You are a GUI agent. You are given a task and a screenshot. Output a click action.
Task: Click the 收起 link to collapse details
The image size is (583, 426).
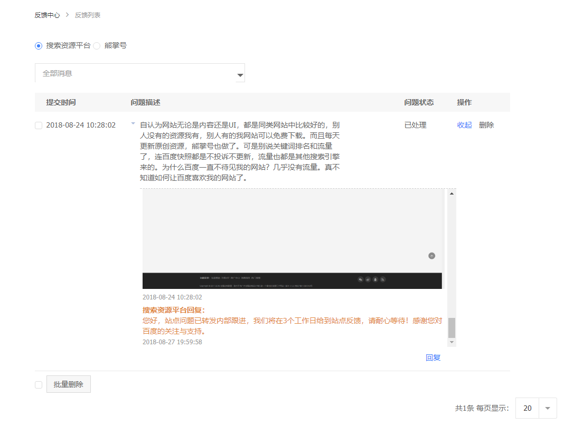point(464,125)
